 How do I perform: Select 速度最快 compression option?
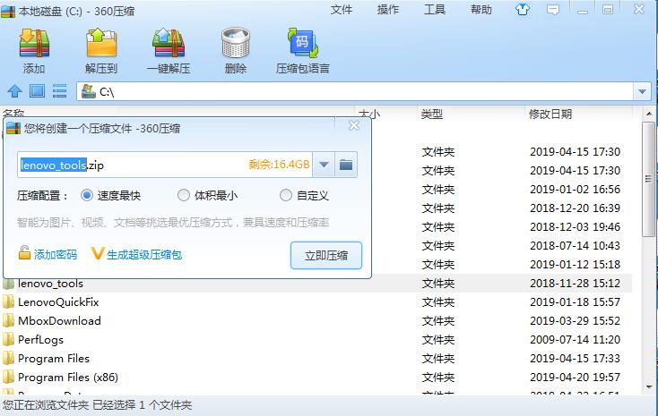[87, 195]
